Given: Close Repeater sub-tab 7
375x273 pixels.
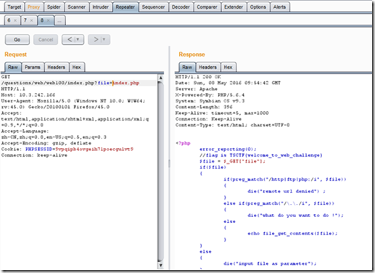Looking at the screenshot, I should pos(32,20).
